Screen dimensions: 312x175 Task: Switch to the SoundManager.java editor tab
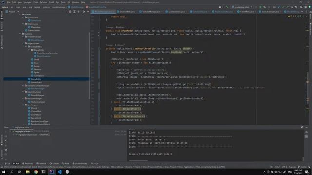coord(269,12)
